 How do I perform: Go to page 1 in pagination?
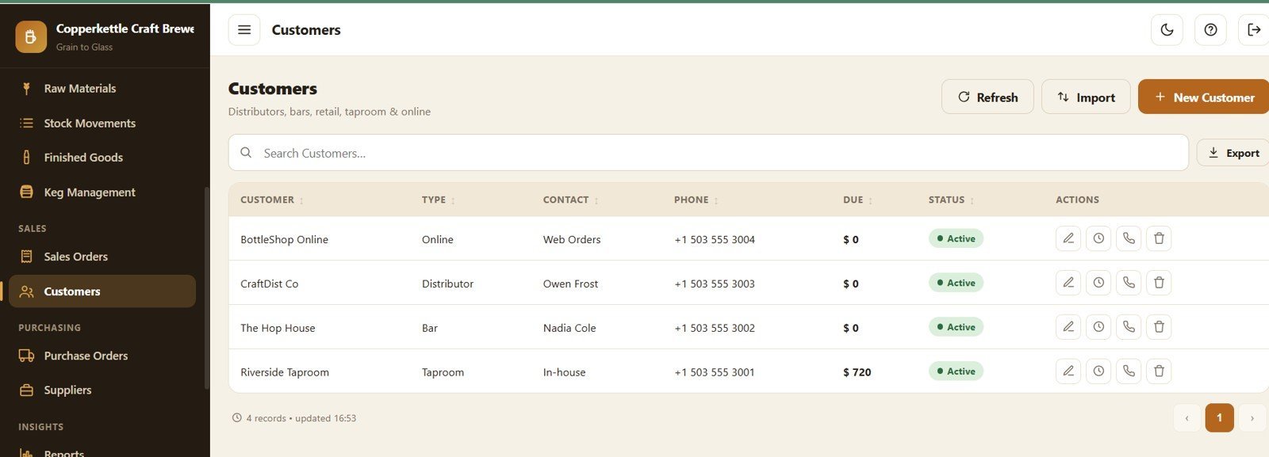(1219, 417)
